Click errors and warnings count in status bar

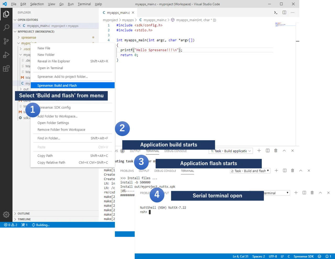pyautogui.click(x=11, y=225)
